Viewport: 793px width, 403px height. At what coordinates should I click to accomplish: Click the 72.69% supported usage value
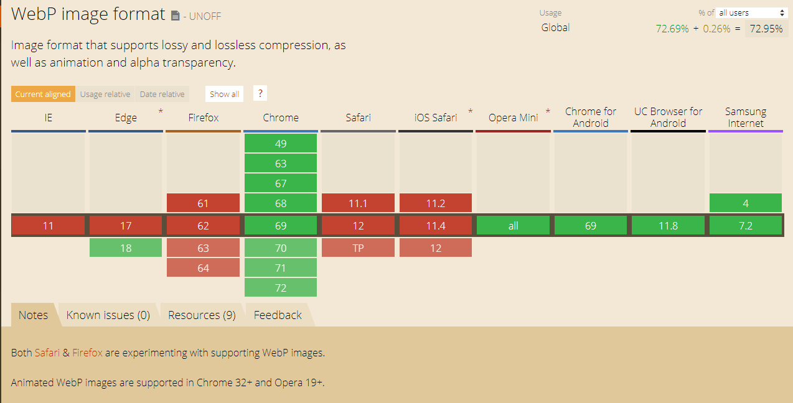tap(672, 29)
